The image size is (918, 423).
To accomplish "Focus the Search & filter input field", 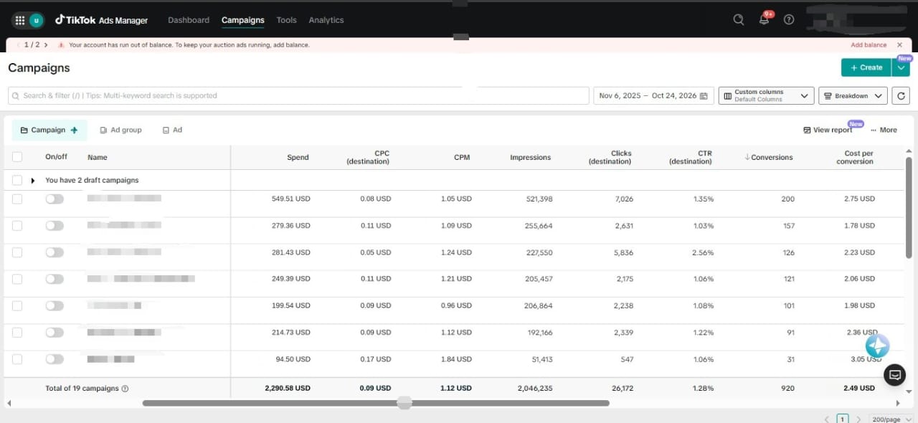I will [298, 95].
